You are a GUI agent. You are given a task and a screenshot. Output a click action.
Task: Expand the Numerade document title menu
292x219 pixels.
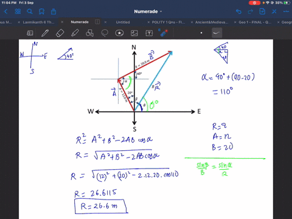[x=148, y=12]
